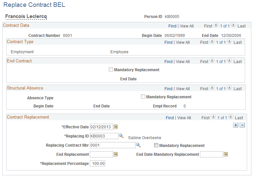Click First in Contract Replacement navigation
Viewport: 253px width, 177px height.
pyautogui.click(x=205, y=118)
